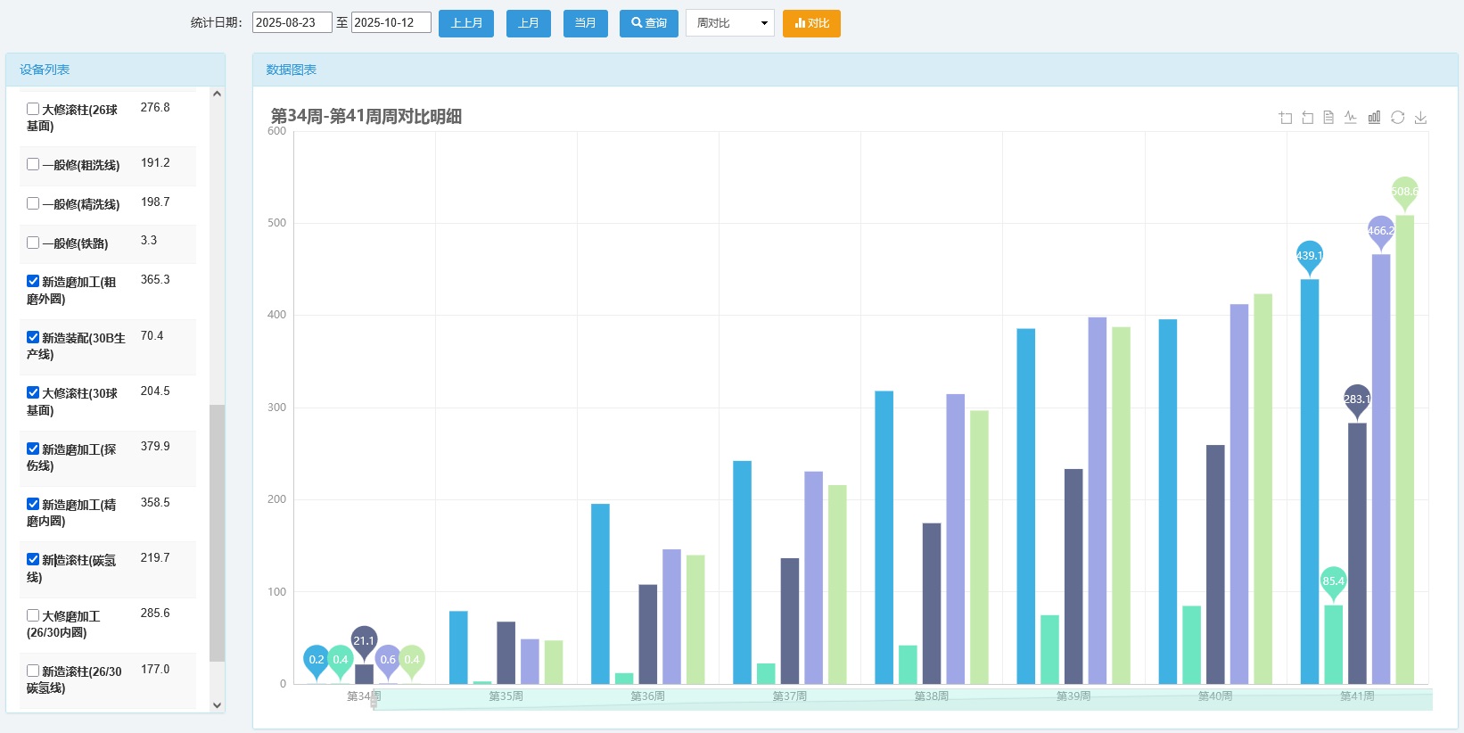Click the 上上月 button
Viewport: 1464px width, 733px height.
point(465,23)
